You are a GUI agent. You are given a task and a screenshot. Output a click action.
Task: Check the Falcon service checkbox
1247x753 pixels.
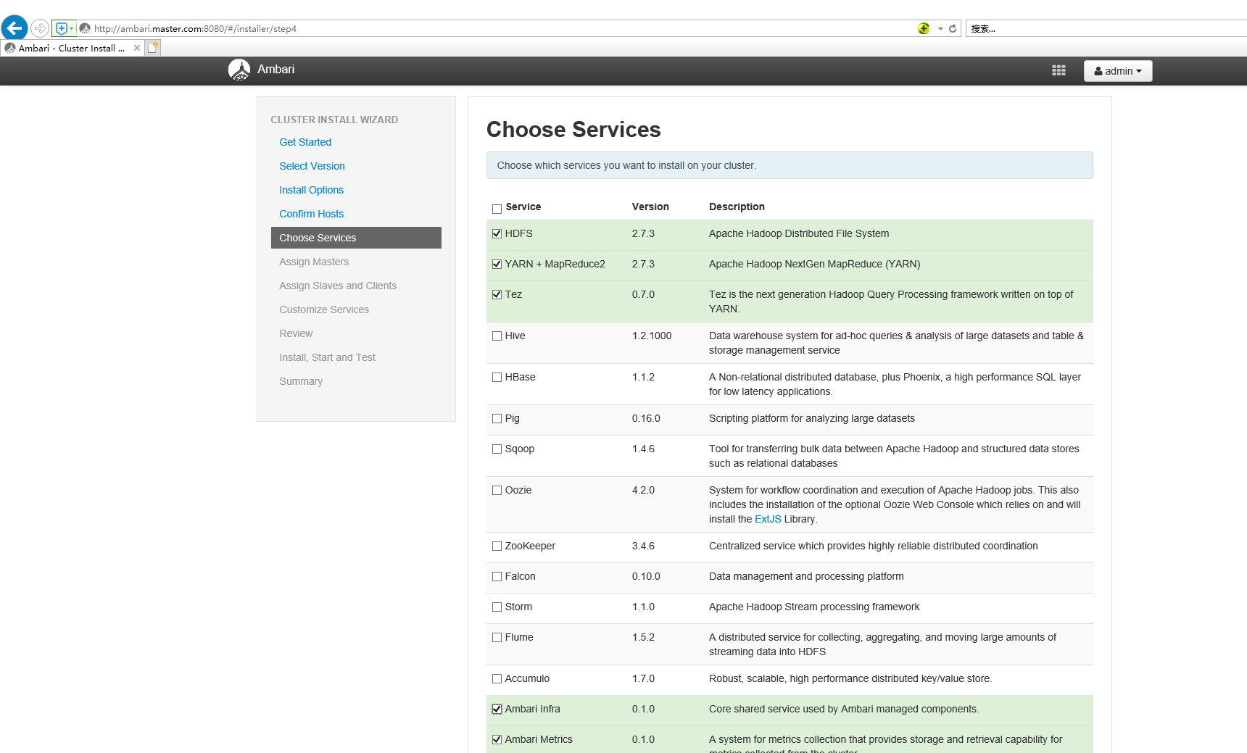[x=497, y=576]
